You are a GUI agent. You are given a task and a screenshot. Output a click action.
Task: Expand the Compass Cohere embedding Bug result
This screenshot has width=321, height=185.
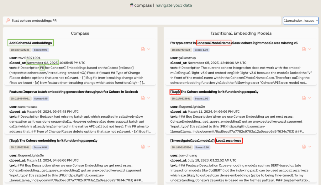[x=149, y=146]
